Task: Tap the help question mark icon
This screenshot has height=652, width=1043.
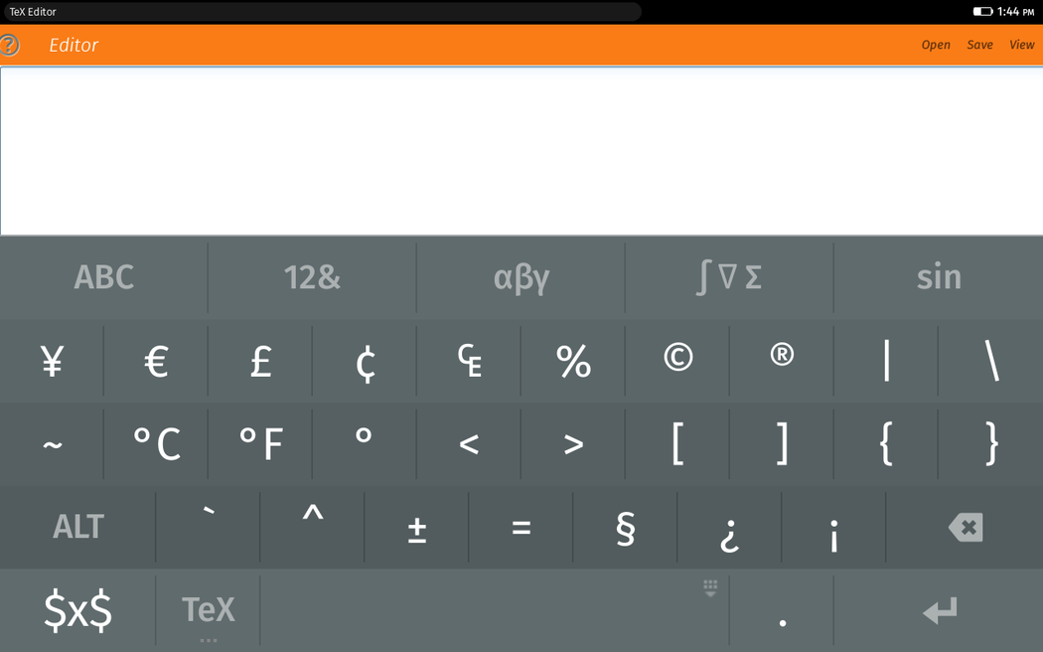Action: (9, 46)
